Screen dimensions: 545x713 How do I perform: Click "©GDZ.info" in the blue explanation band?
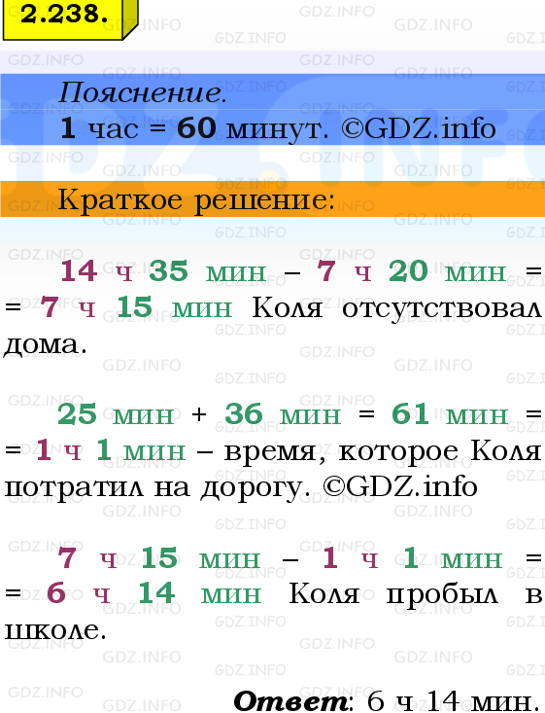click(x=419, y=128)
